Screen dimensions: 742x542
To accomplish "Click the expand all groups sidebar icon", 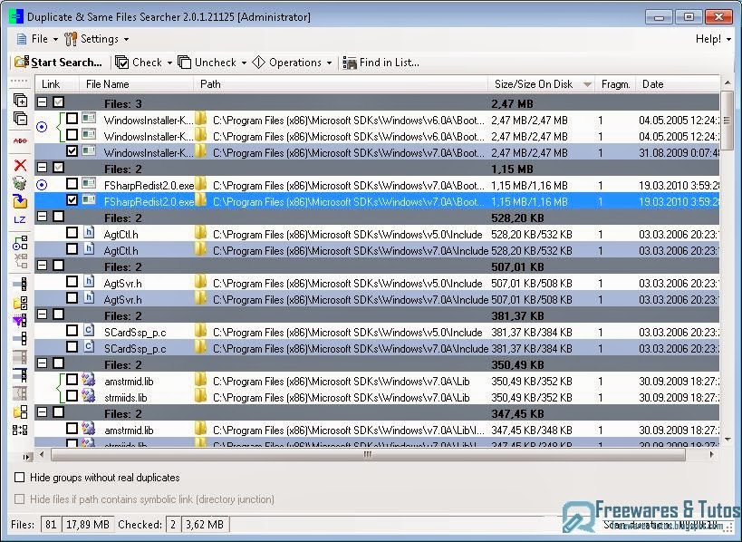I will (x=20, y=100).
